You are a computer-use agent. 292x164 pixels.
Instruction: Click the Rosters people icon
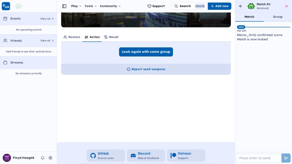pyautogui.click(x=65, y=37)
